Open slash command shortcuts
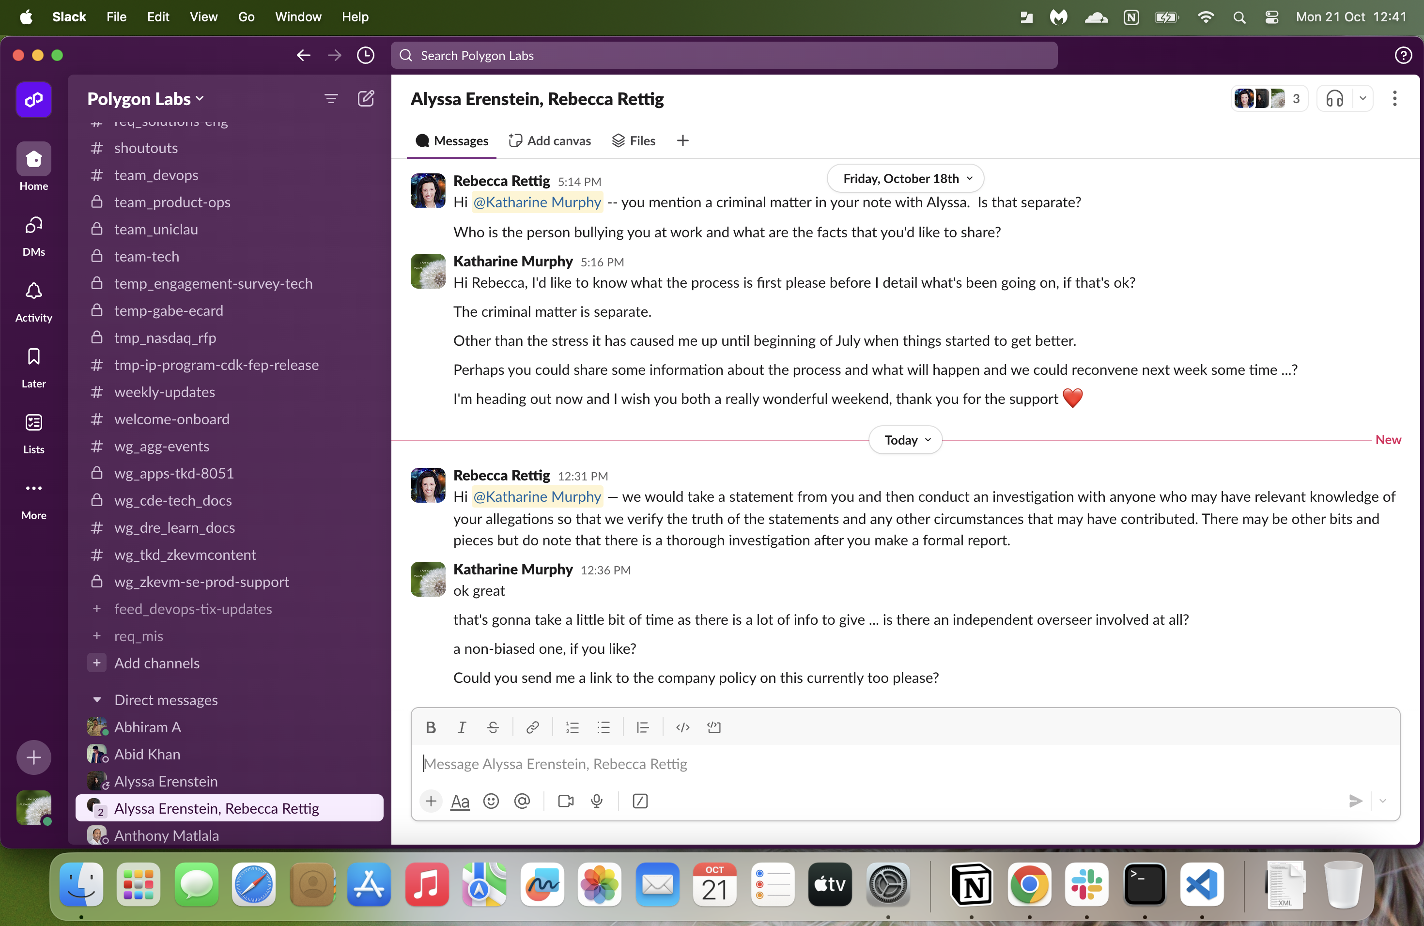The height and width of the screenshot is (926, 1424). 640,801
